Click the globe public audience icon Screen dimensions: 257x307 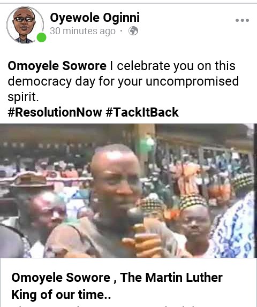(x=133, y=31)
